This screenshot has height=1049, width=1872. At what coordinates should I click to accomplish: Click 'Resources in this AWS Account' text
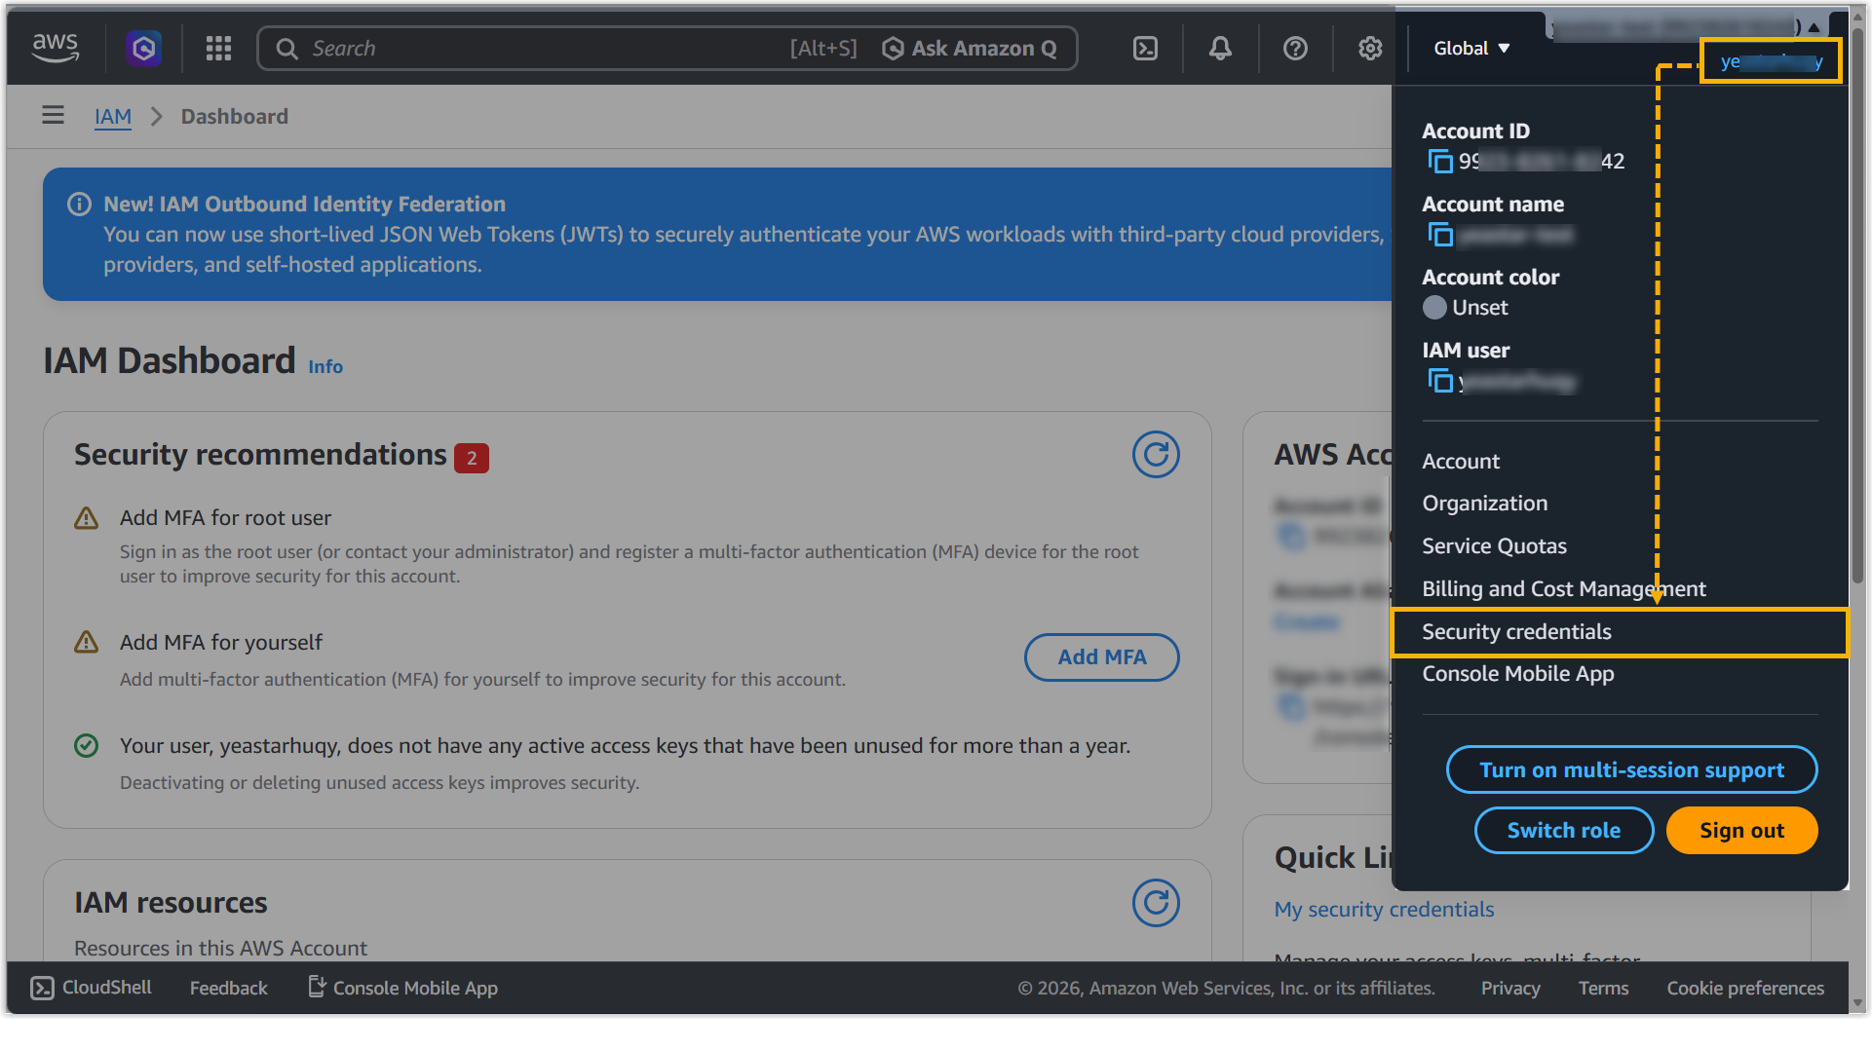[221, 949]
